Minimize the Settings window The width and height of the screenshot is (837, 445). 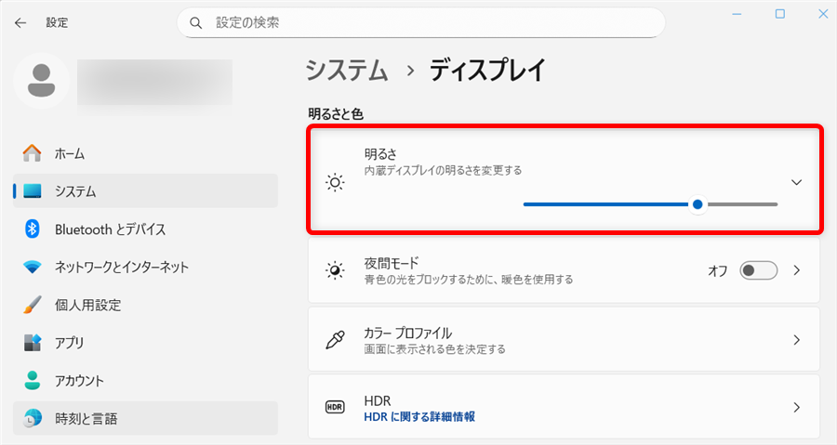tap(737, 14)
